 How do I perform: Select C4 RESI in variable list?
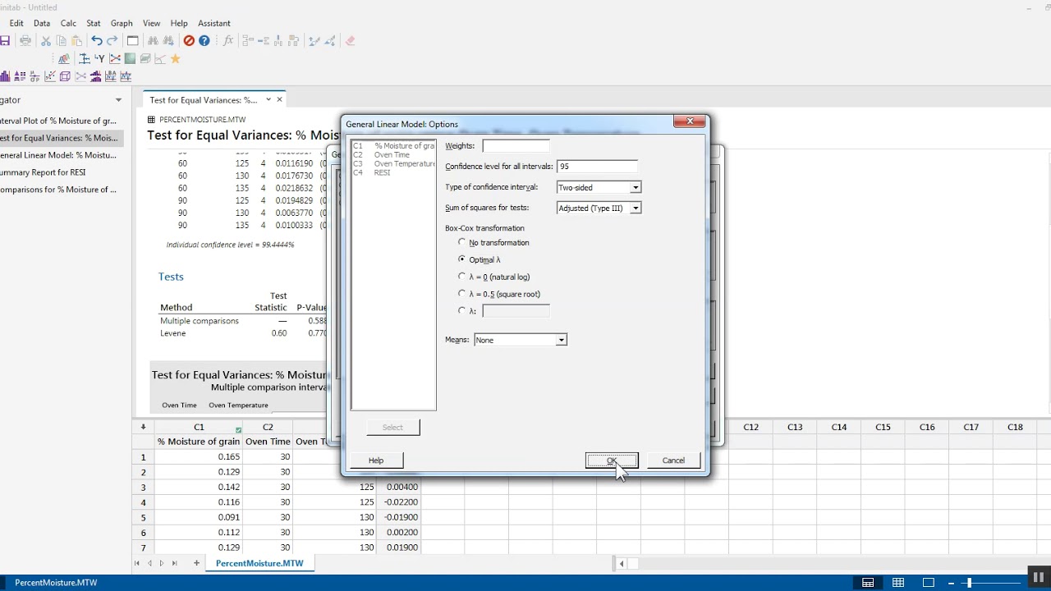[393, 172]
